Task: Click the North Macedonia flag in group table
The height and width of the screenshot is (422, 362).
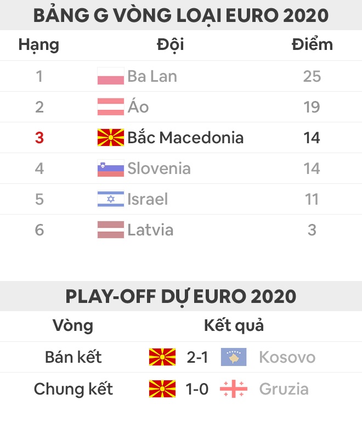Action: point(111,138)
